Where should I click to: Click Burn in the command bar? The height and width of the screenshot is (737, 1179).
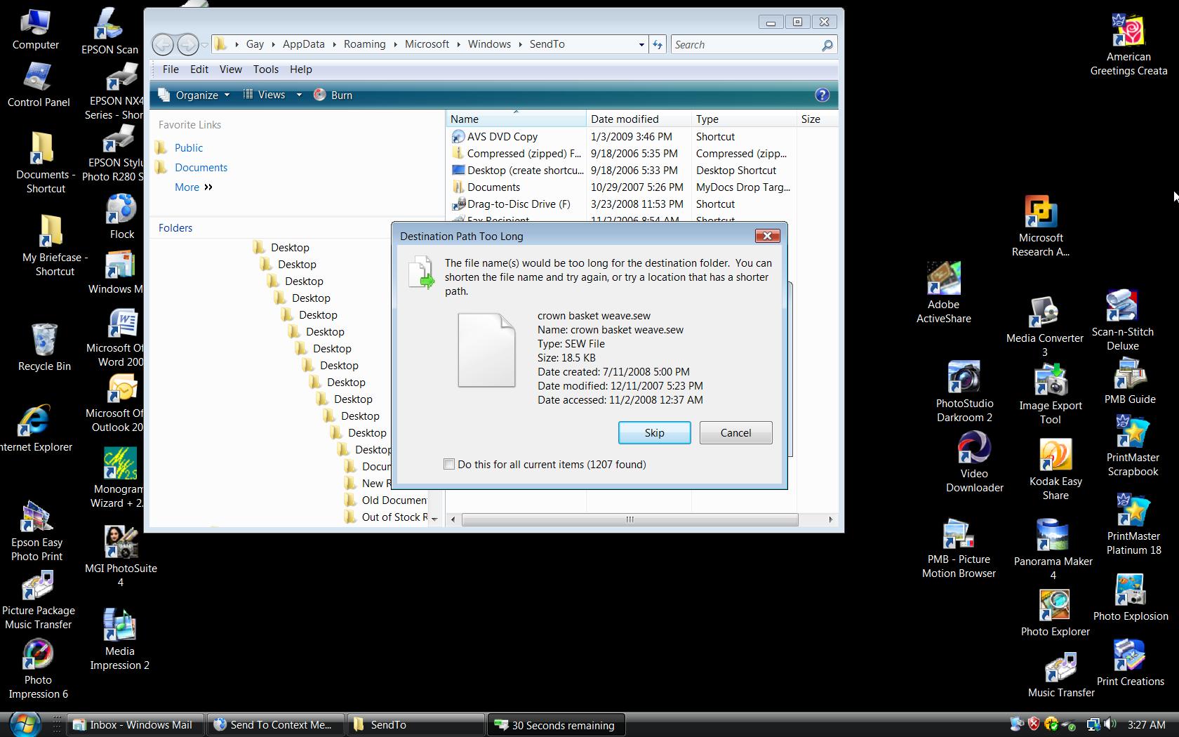click(333, 95)
